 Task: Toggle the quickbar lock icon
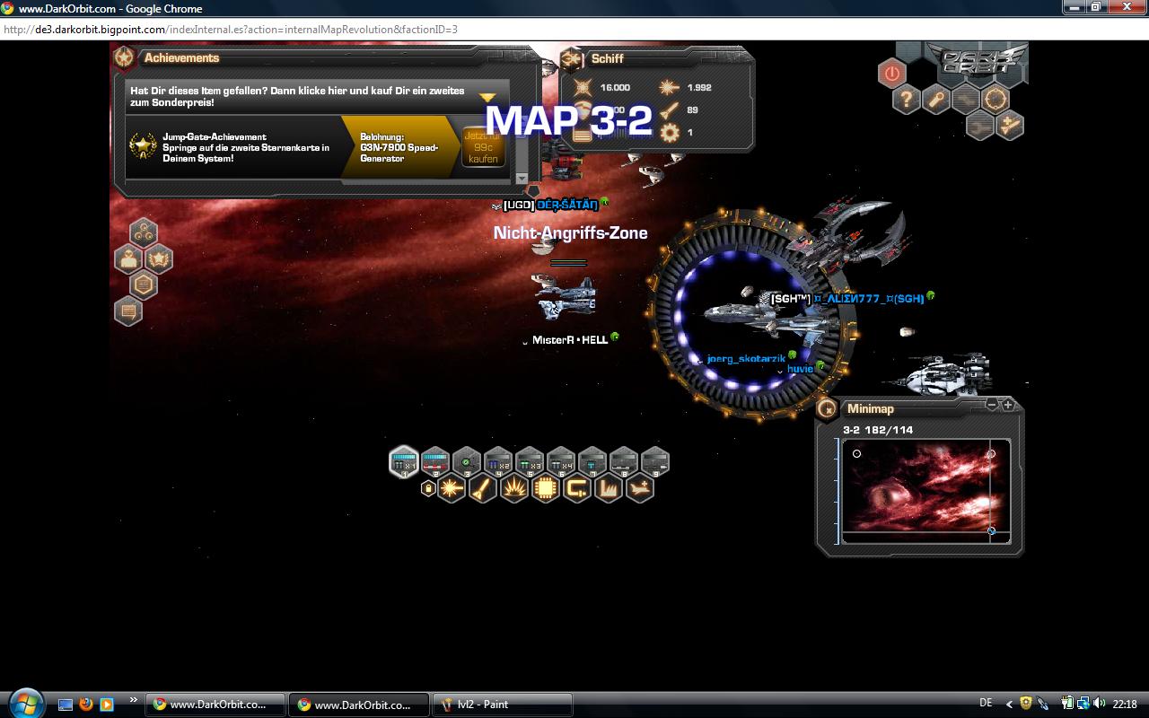[x=428, y=488]
